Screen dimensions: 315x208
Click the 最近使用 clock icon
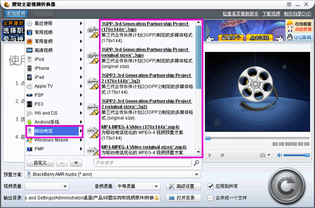(29, 23)
